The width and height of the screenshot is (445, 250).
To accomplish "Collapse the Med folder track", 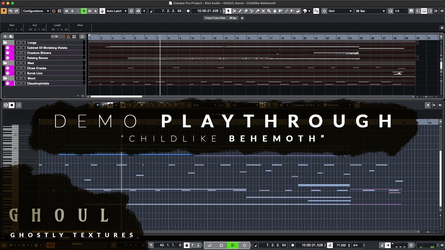I will 5,63.
